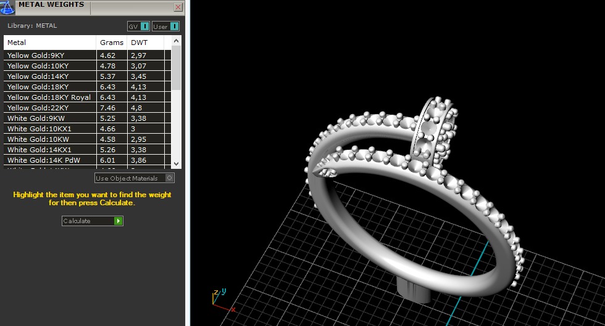Click the scroll up arrow in the metal list
Screen dimensions: 605x326
[177, 41]
